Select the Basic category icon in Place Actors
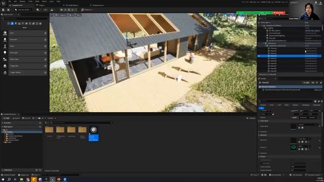The height and width of the screenshot is (182, 324). point(12,24)
